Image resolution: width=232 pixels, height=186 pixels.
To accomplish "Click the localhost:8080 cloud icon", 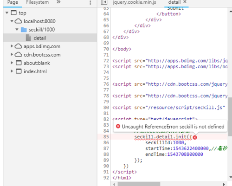I will coord(19,21).
